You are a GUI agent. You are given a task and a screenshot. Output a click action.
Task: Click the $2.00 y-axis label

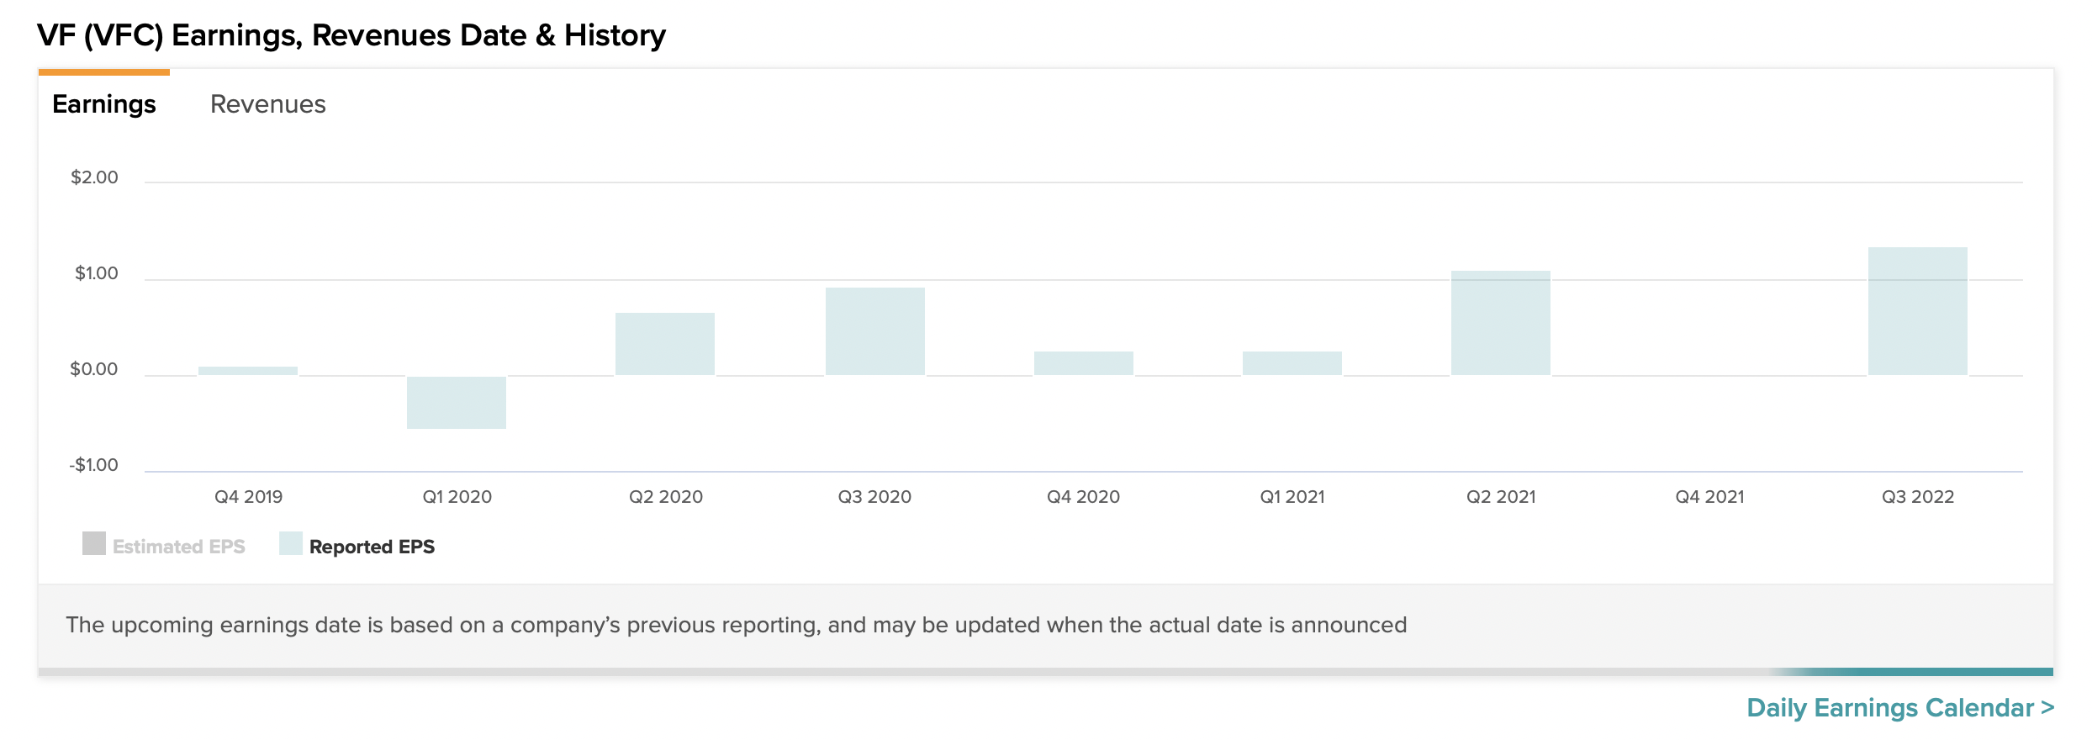[94, 177]
